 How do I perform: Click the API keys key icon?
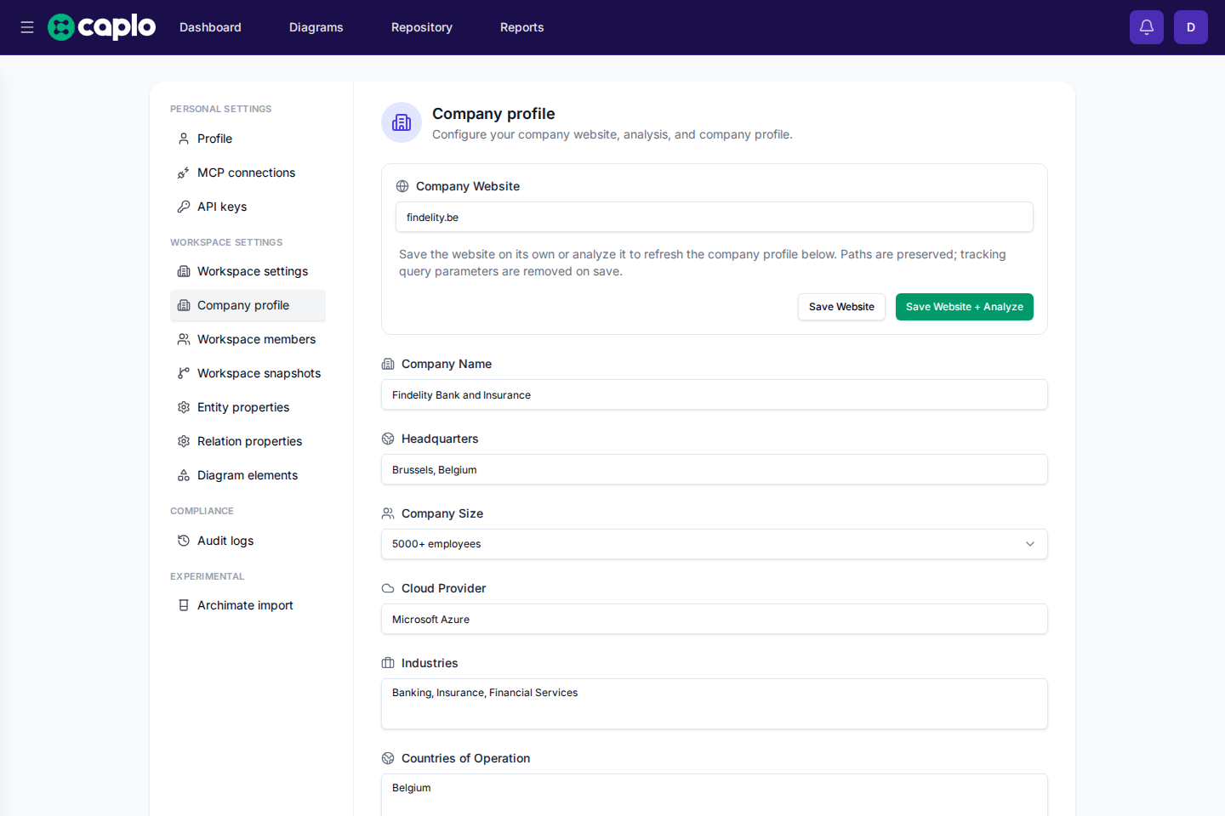[x=184, y=207]
